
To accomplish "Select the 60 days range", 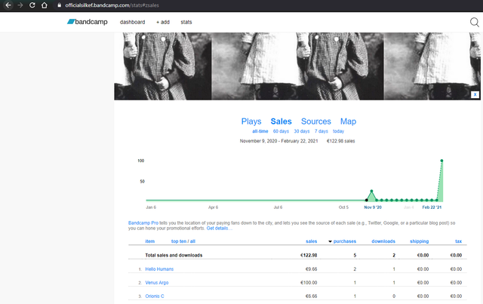I will click(281, 131).
